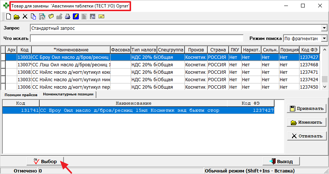Select 'Номенклатурные позиции' tab
This screenshot has height=174, width=329.
tap(68, 95)
